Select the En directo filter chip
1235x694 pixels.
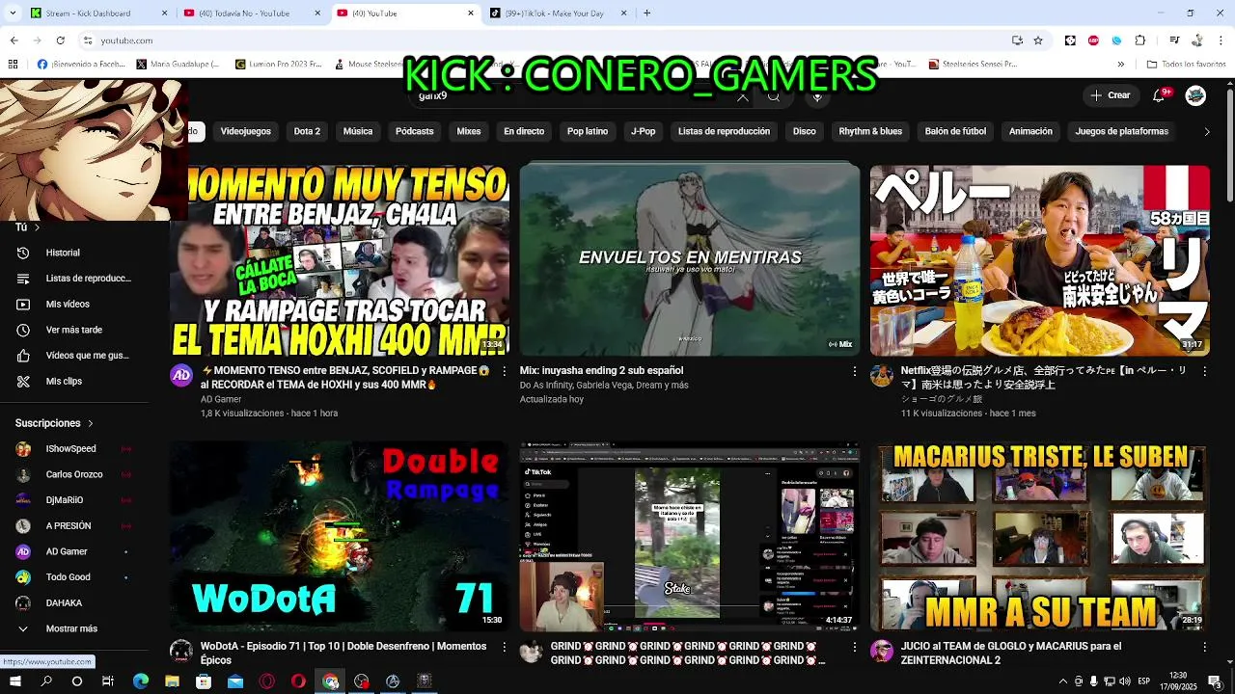click(524, 131)
